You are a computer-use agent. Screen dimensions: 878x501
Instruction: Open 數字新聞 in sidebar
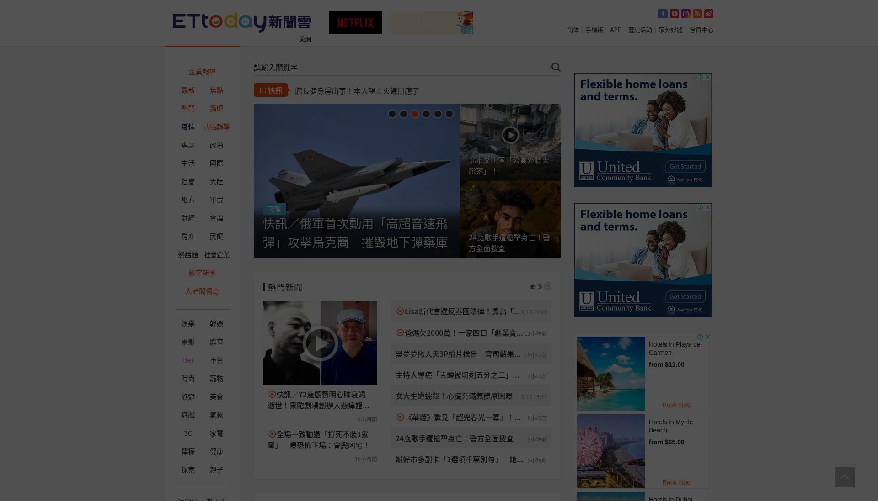tap(202, 273)
